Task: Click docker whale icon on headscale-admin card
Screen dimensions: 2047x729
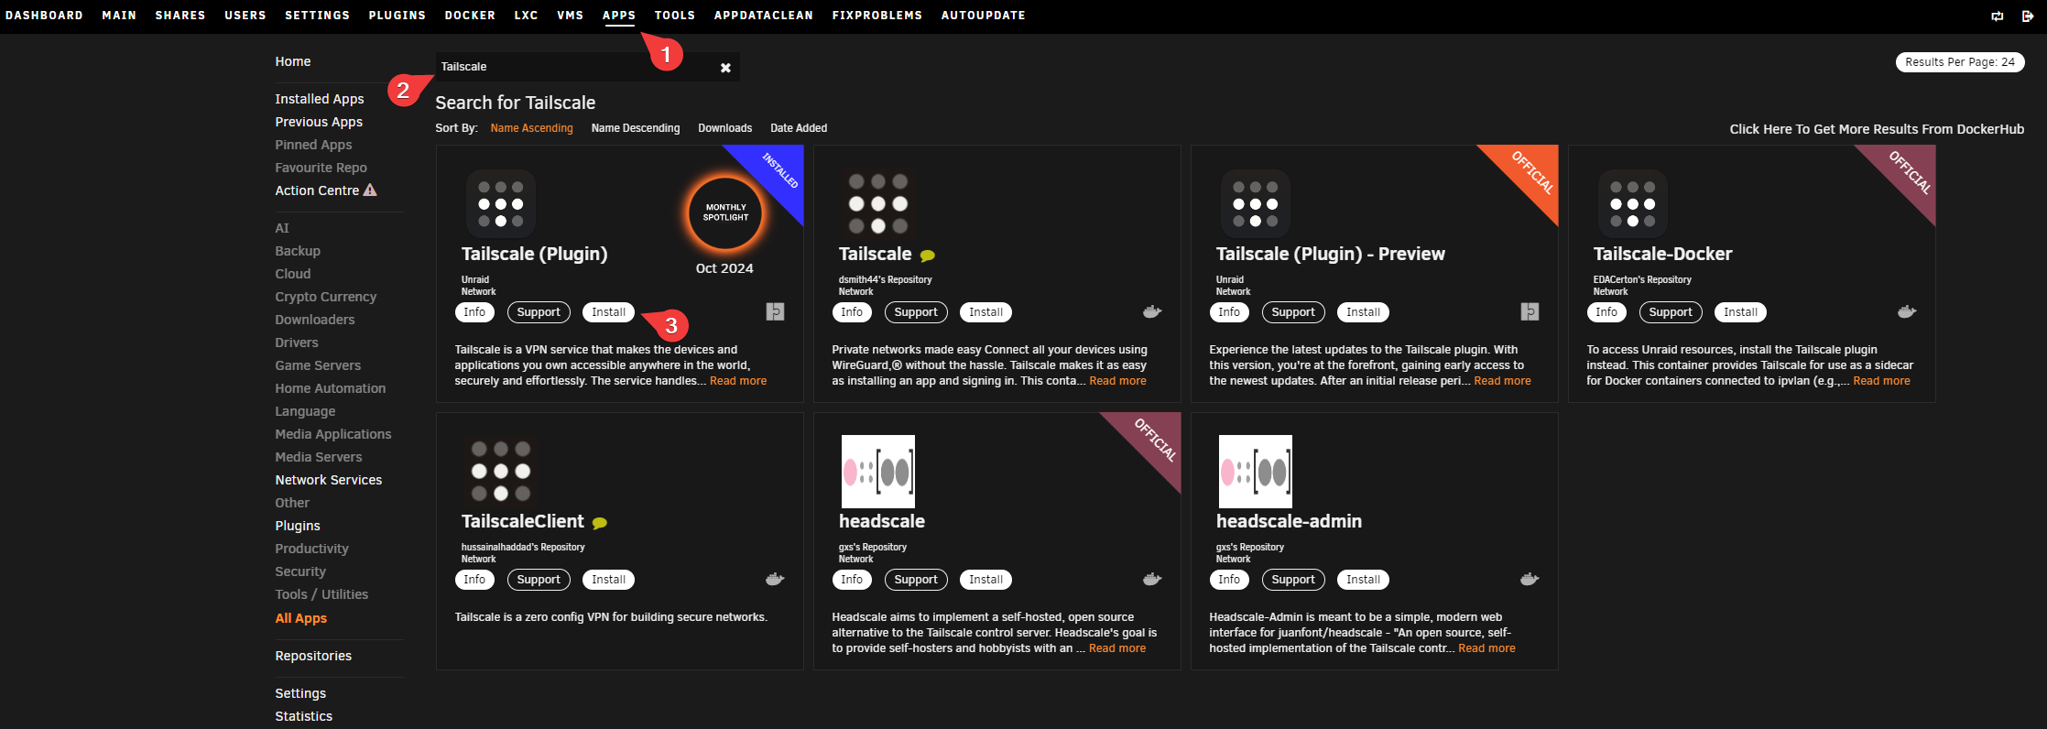Action: tap(1530, 580)
